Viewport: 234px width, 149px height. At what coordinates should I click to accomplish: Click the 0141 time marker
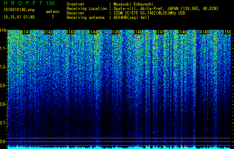tap(26, 32)
